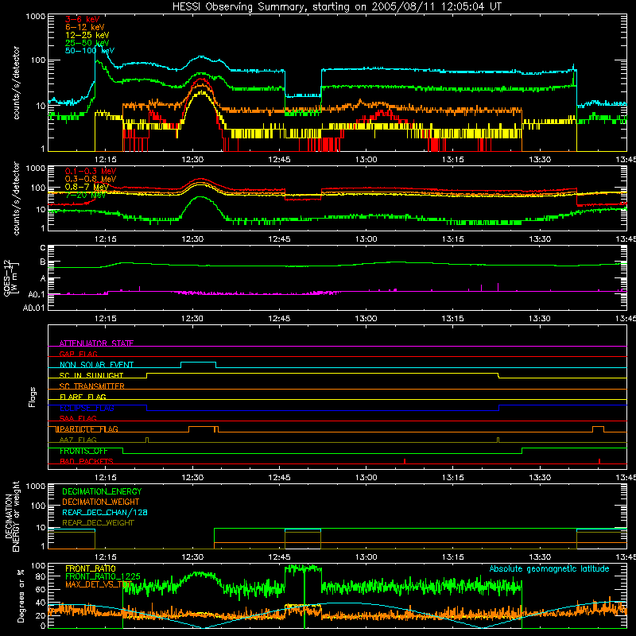Select the 50-100 keV legend label

90,50
